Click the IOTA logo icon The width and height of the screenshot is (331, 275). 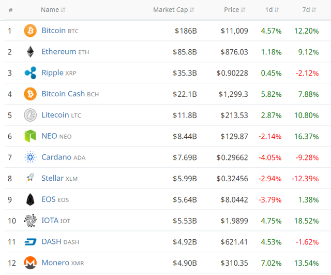pyautogui.click(x=31, y=221)
